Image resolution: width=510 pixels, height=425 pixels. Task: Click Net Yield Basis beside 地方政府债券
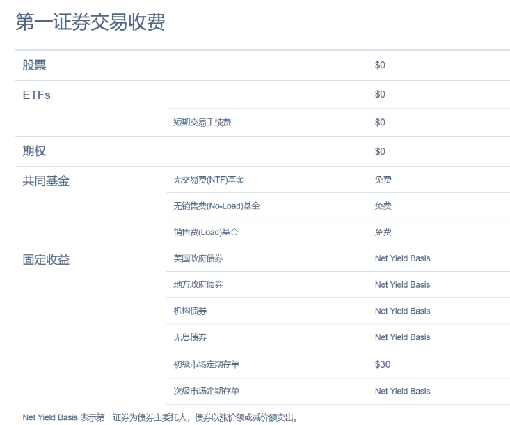click(402, 284)
